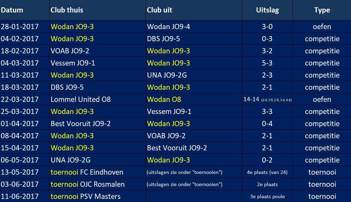
Task: Click the toernooi FC Eindhoven entry
Action: [87, 172]
